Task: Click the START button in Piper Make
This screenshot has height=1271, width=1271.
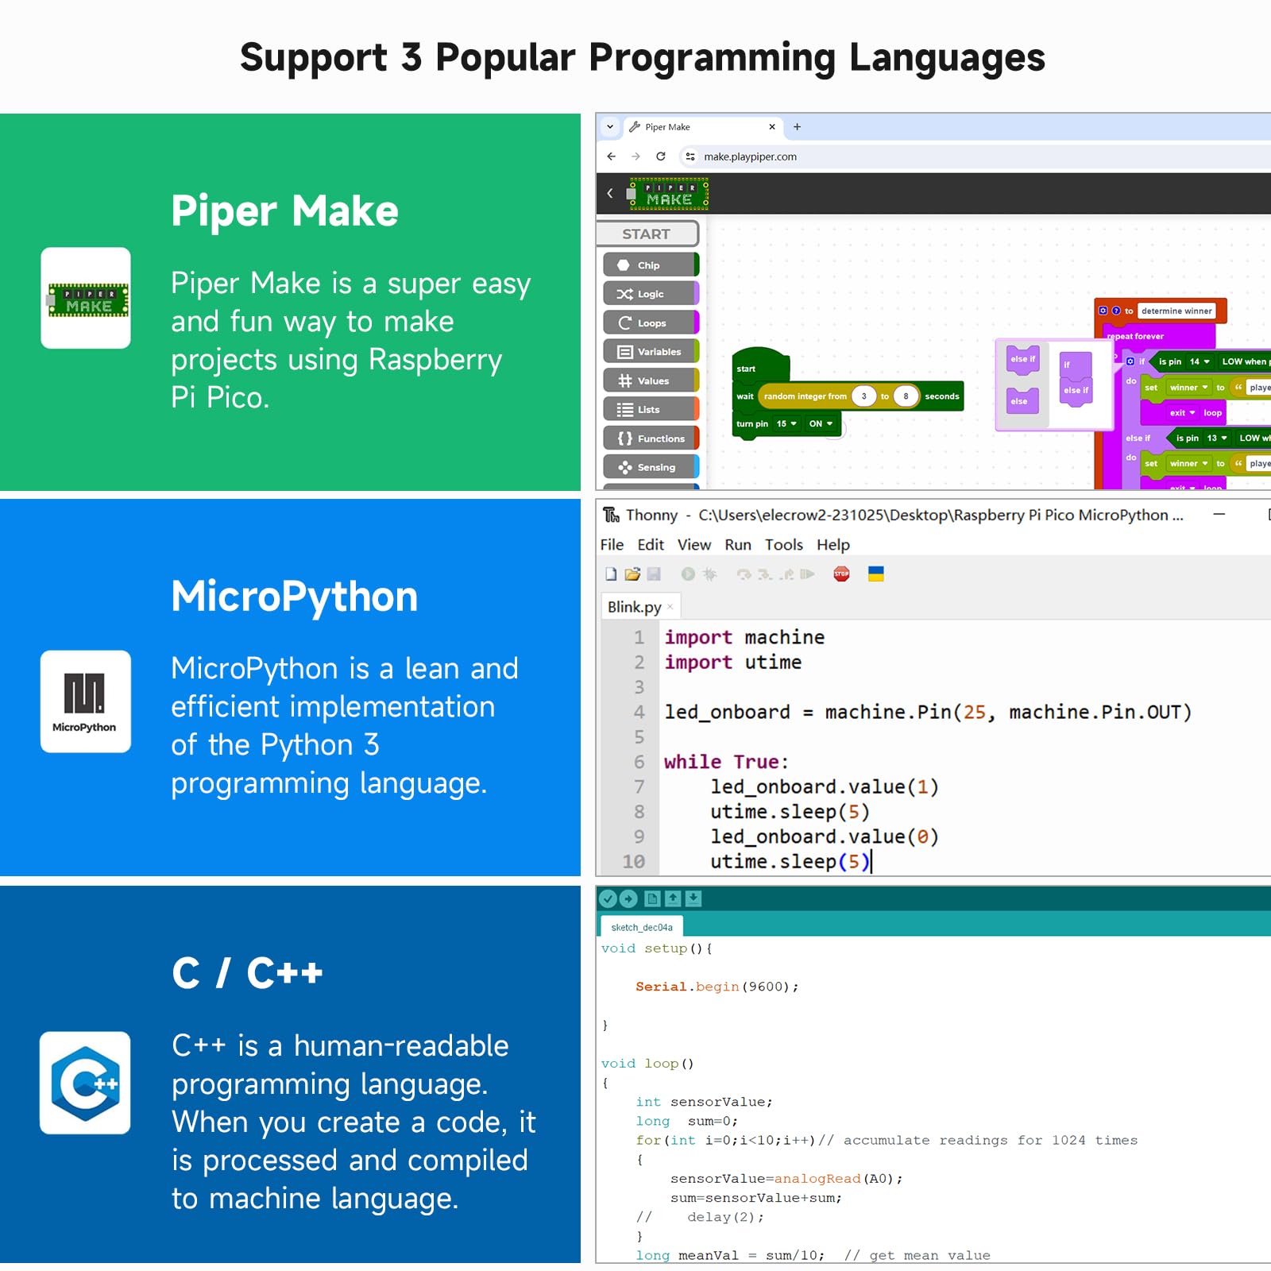Action: (x=647, y=234)
